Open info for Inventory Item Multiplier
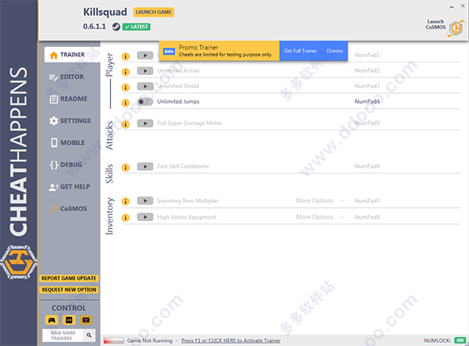 pyautogui.click(x=126, y=202)
